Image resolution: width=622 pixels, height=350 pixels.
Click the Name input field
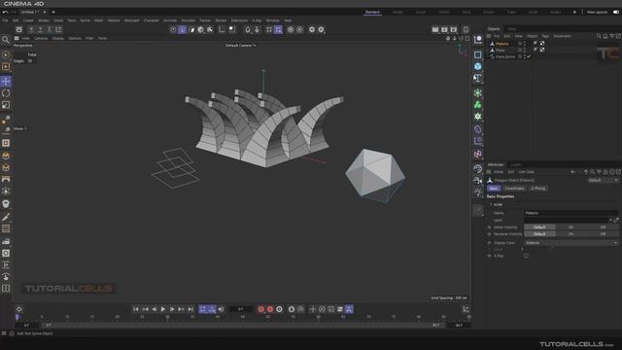click(571, 213)
